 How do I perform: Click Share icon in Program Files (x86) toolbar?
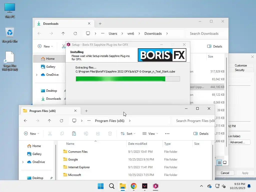point(98,133)
